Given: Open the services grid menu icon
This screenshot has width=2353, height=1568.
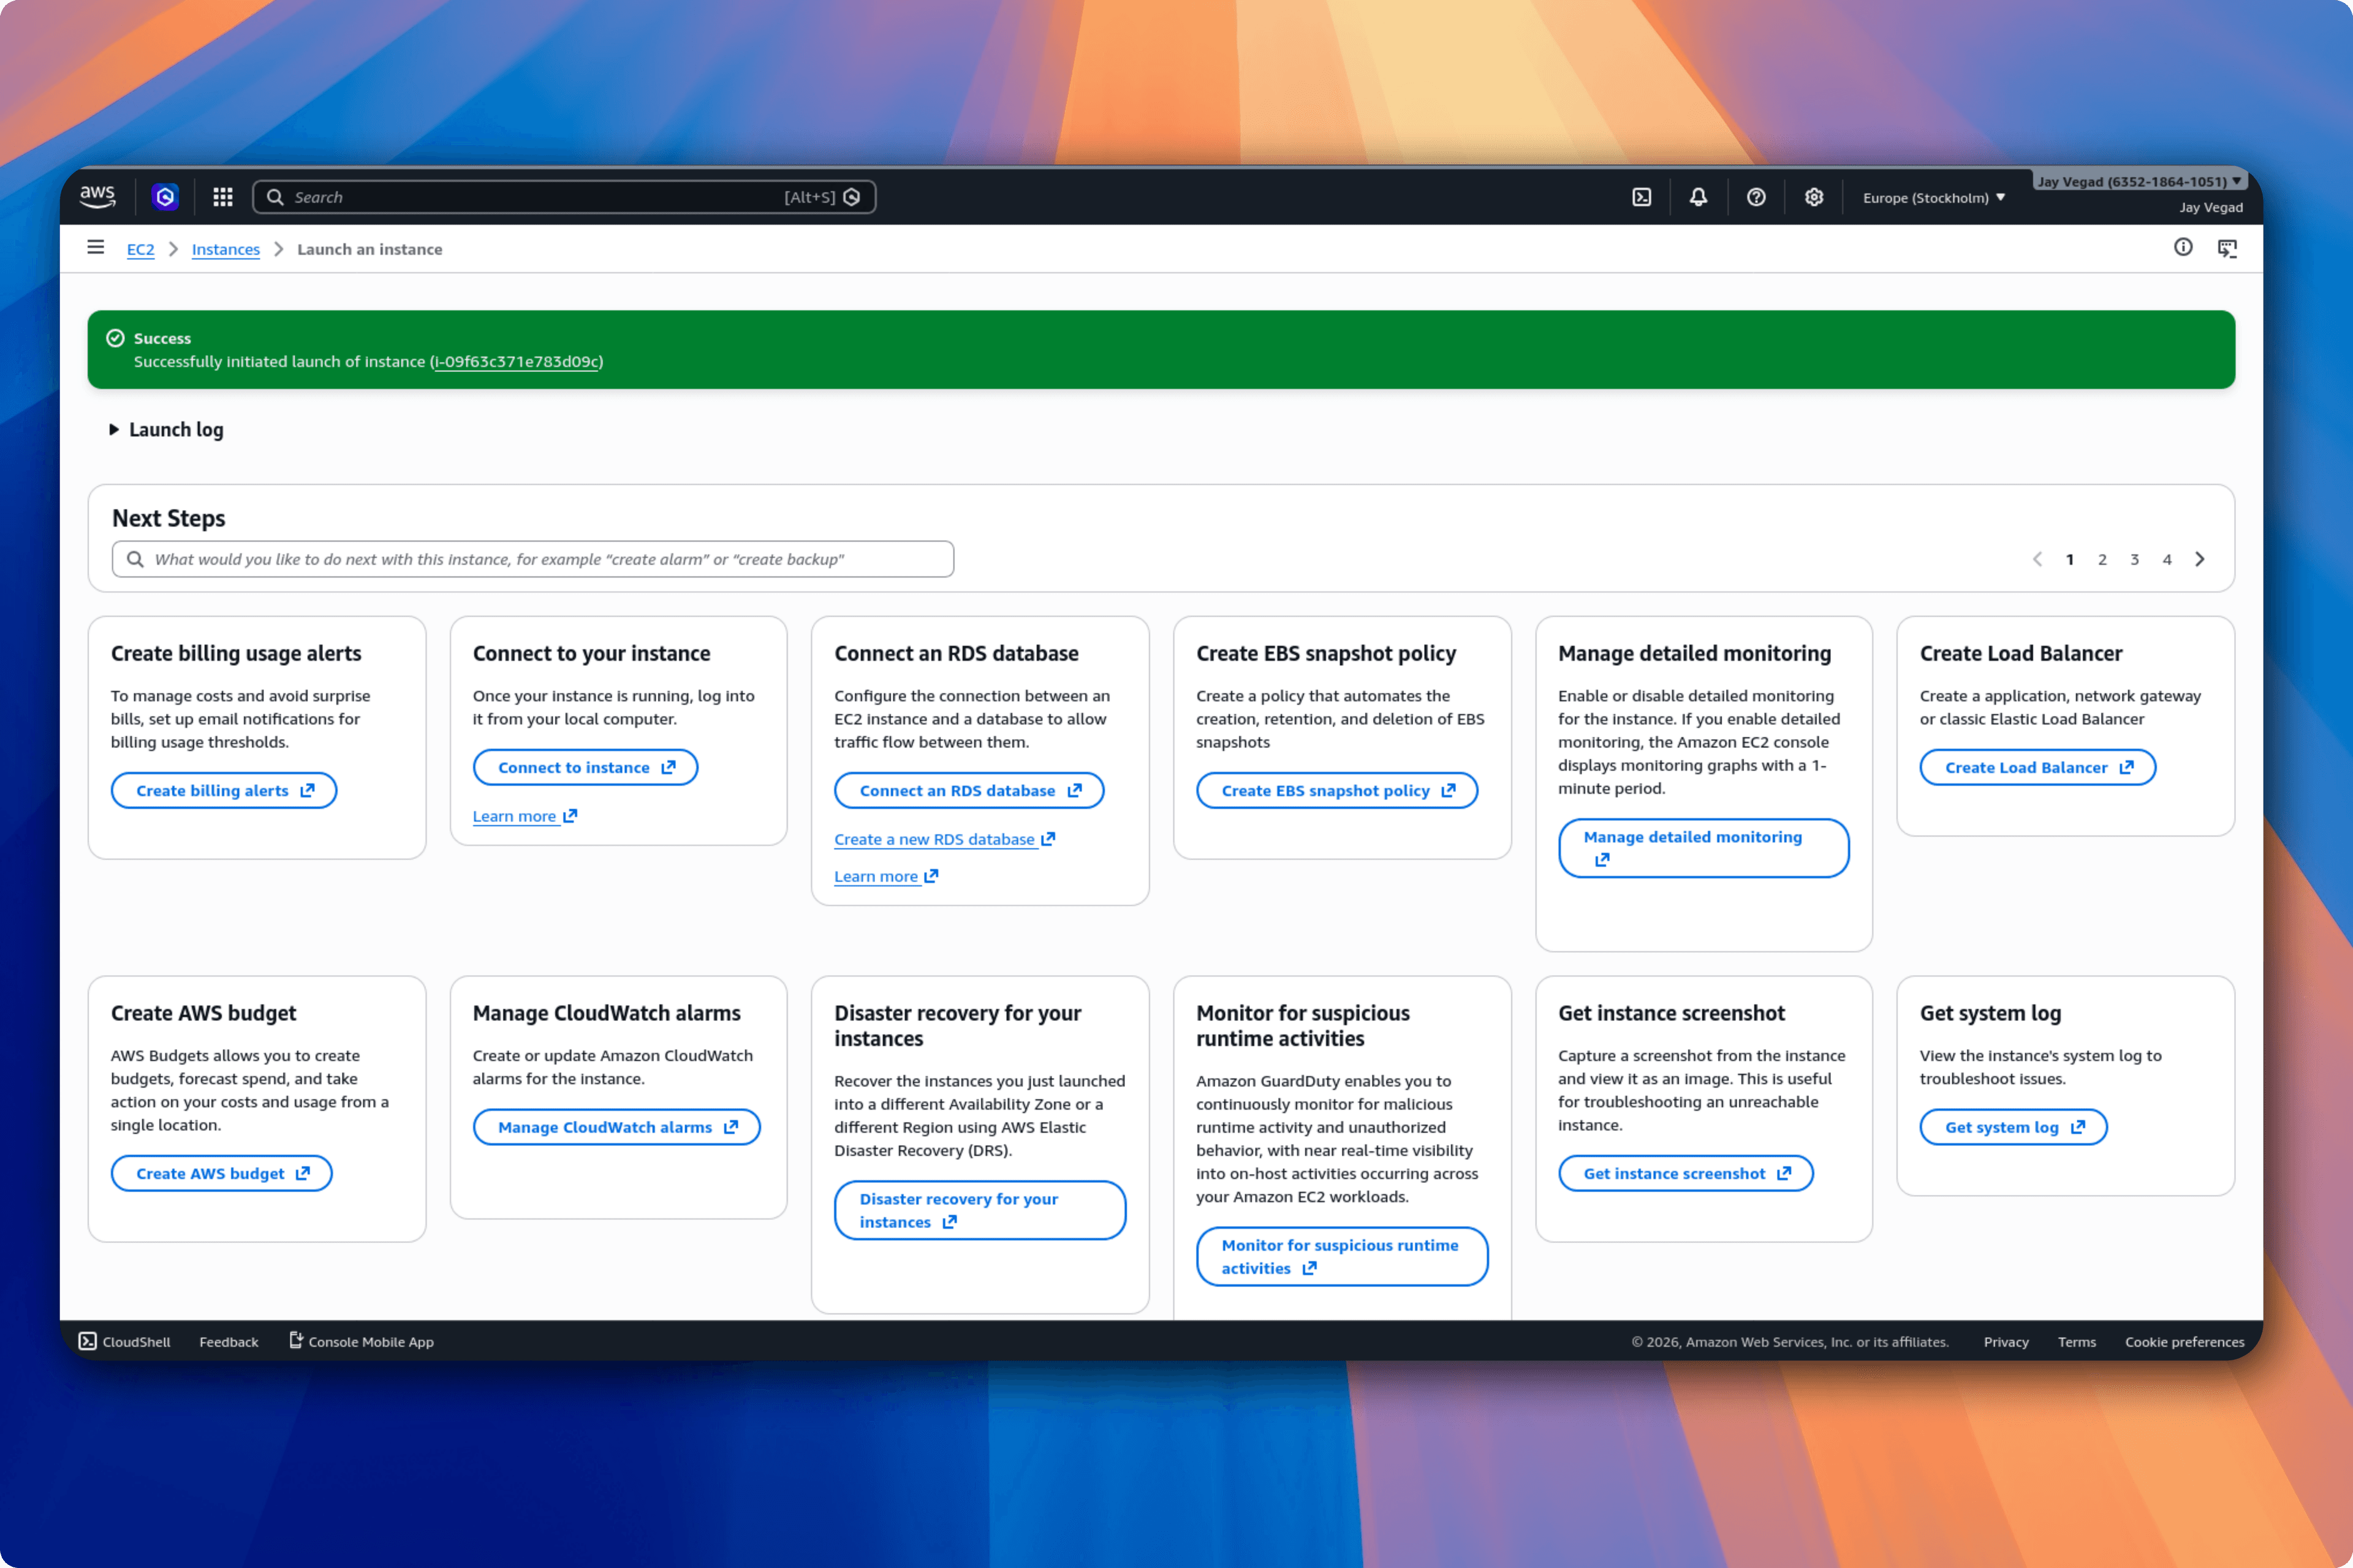Looking at the screenshot, I should (223, 197).
